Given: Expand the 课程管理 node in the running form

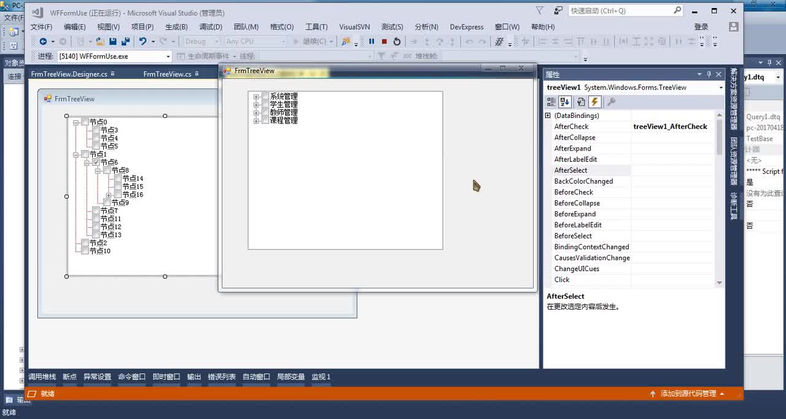Looking at the screenshot, I should pos(257,120).
